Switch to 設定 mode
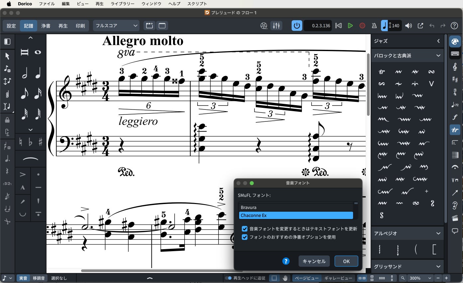This screenshot has height=283, width=463. [x=11, y=26]
